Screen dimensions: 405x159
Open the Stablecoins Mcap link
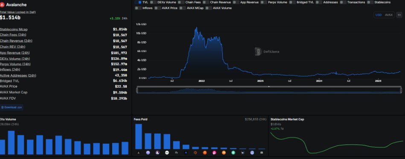click(14, 29)
